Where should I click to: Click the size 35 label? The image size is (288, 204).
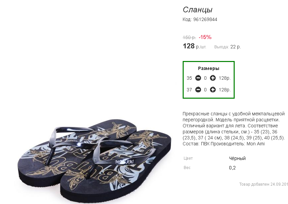click(189, 78)
